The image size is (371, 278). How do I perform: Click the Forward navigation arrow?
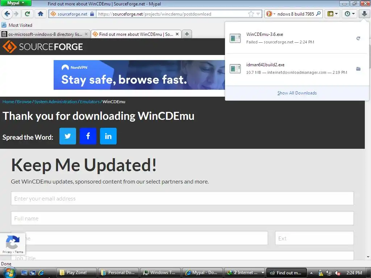16,14
